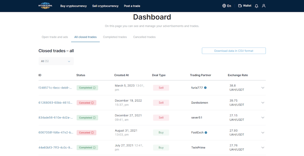Click the Bitcoin Global logo

point(45,6)
